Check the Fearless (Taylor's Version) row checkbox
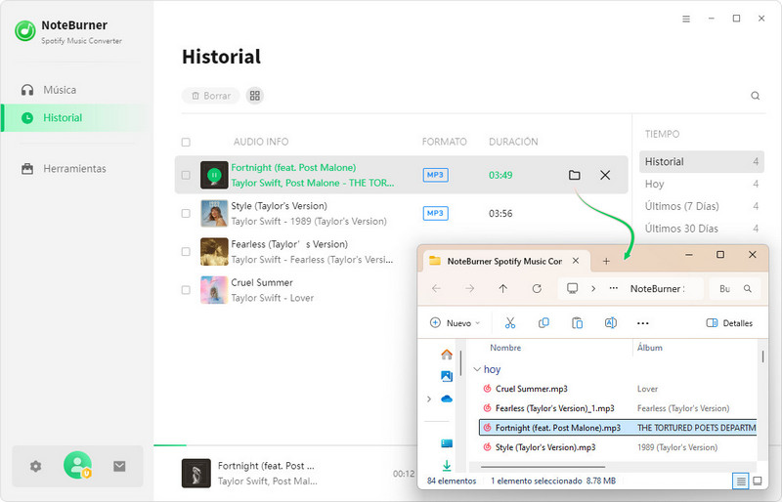 click(x=186, y=252)
